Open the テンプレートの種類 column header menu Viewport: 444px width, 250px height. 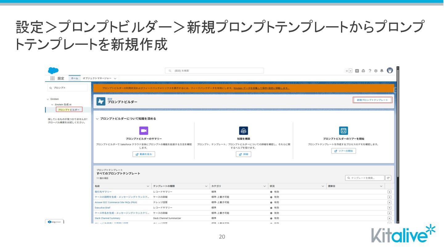click(x=206, y=186)
